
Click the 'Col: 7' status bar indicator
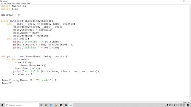pyautogui.click(x=189, y=102)
